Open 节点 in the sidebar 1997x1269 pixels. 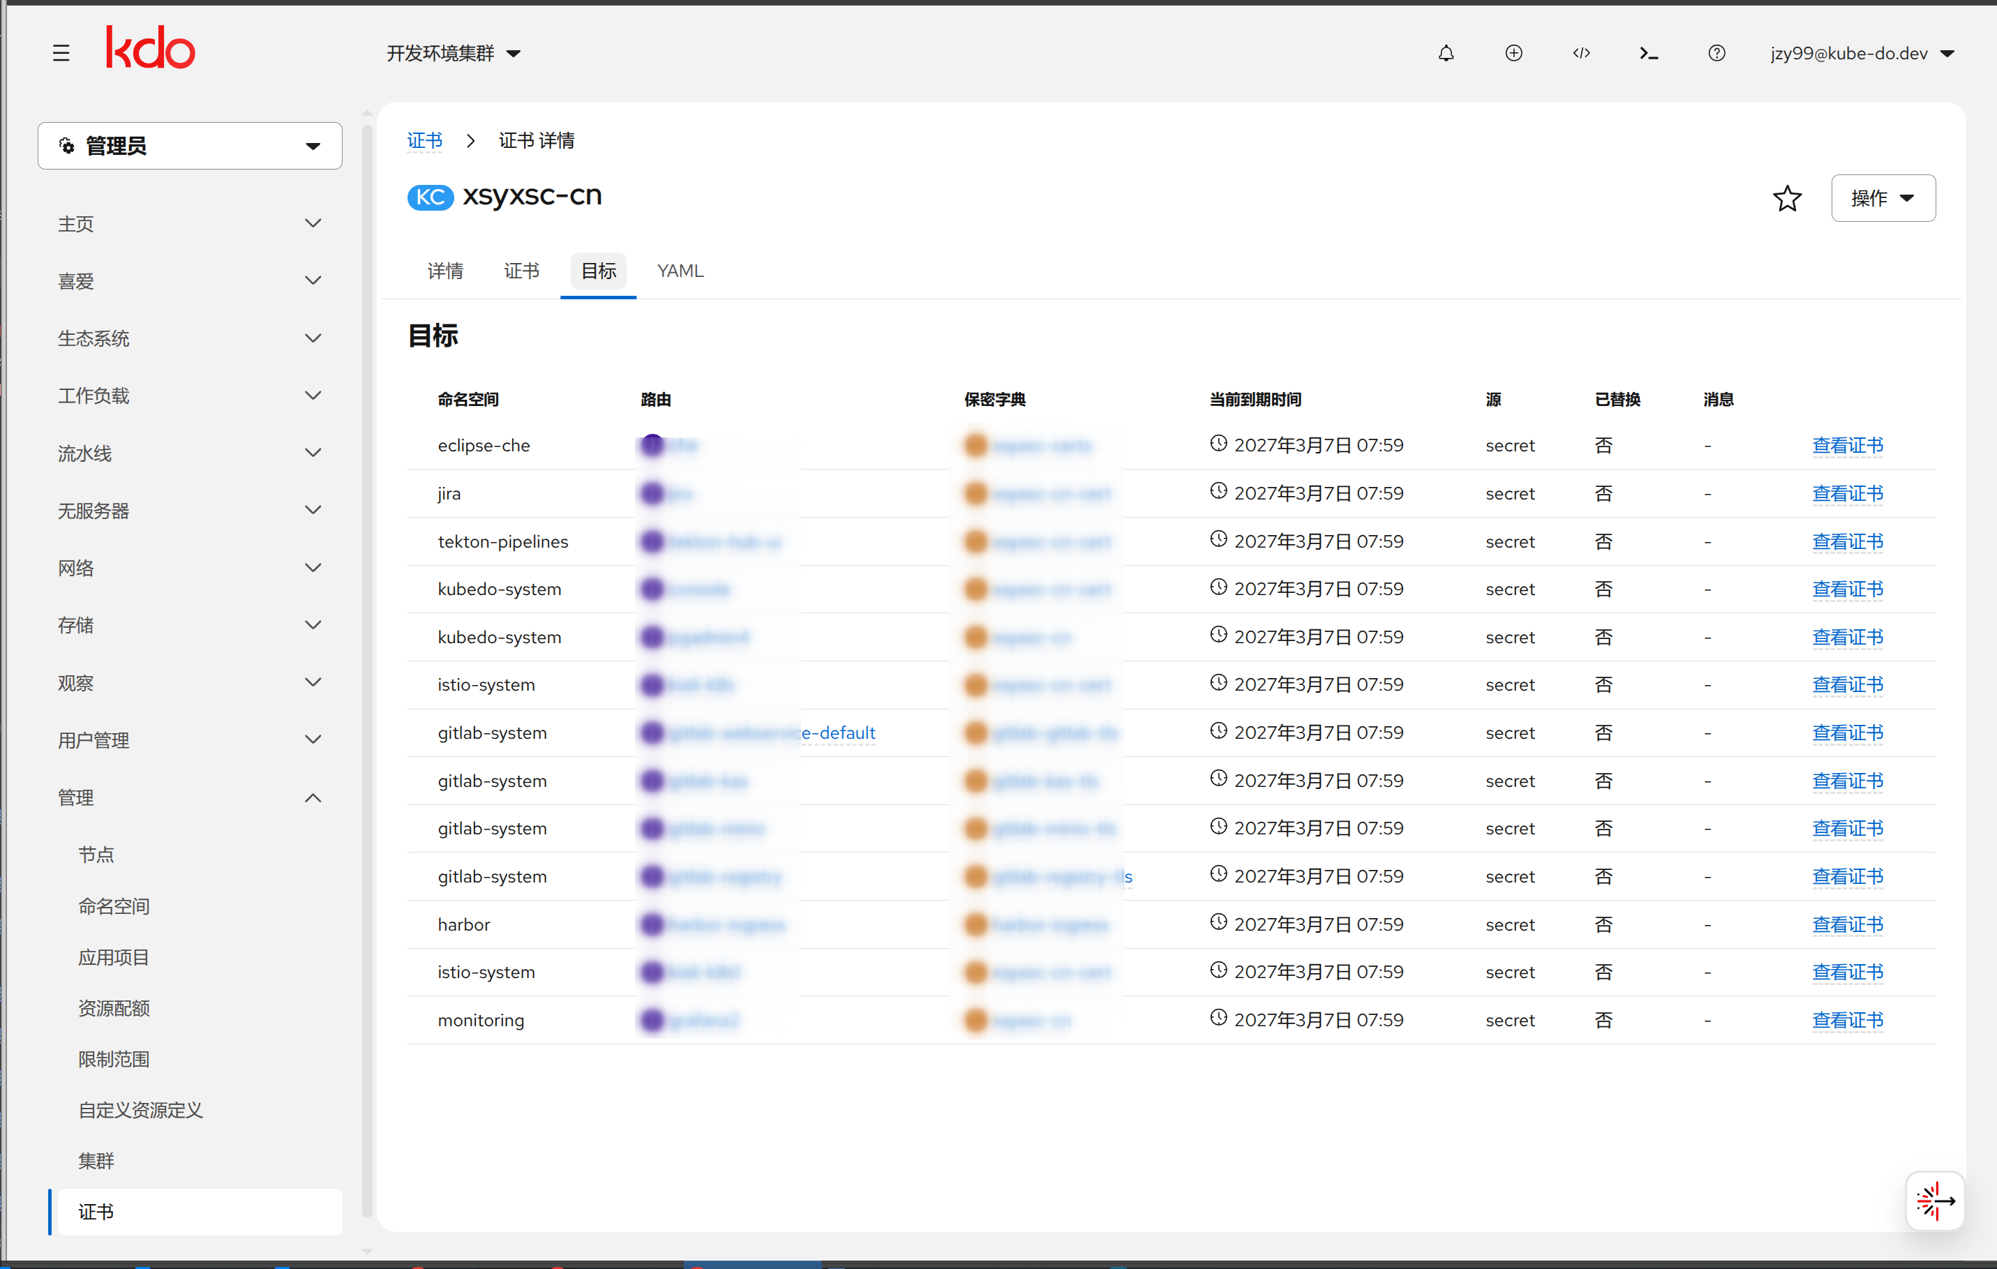[96, 855]
